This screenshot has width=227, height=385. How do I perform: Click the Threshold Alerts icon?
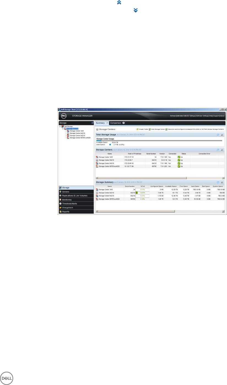click(x=60, y=204)
